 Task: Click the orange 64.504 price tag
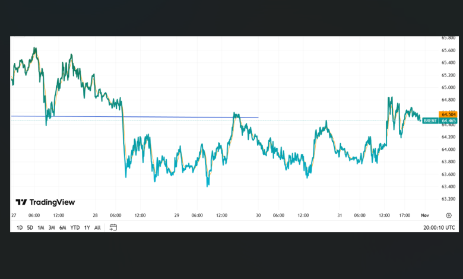[448, 114]
